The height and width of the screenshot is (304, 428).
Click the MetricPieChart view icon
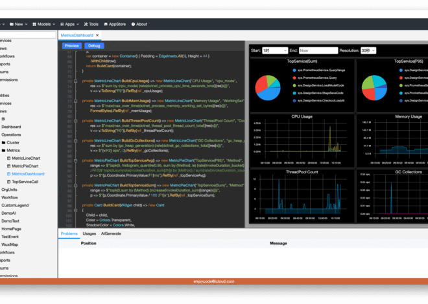click(x=8, y=166)
